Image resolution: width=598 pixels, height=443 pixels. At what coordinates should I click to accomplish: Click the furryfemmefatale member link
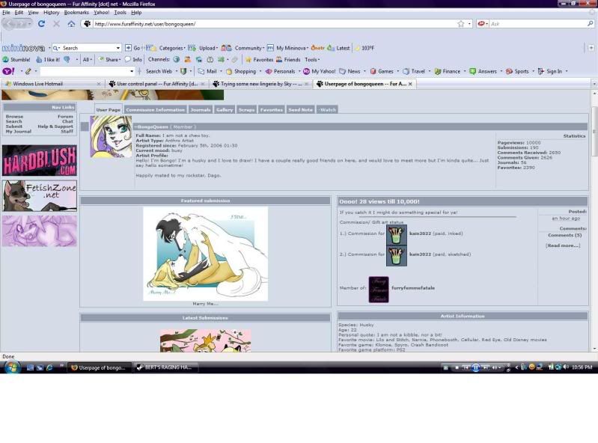[x=412, y=288]
